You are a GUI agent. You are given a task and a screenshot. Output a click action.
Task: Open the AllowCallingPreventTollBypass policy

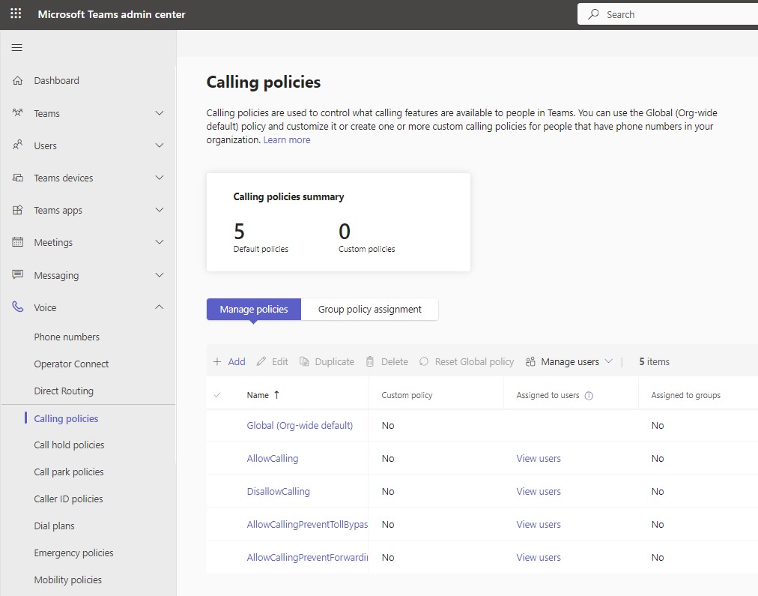pyautogui.click(x=307, y=524)
